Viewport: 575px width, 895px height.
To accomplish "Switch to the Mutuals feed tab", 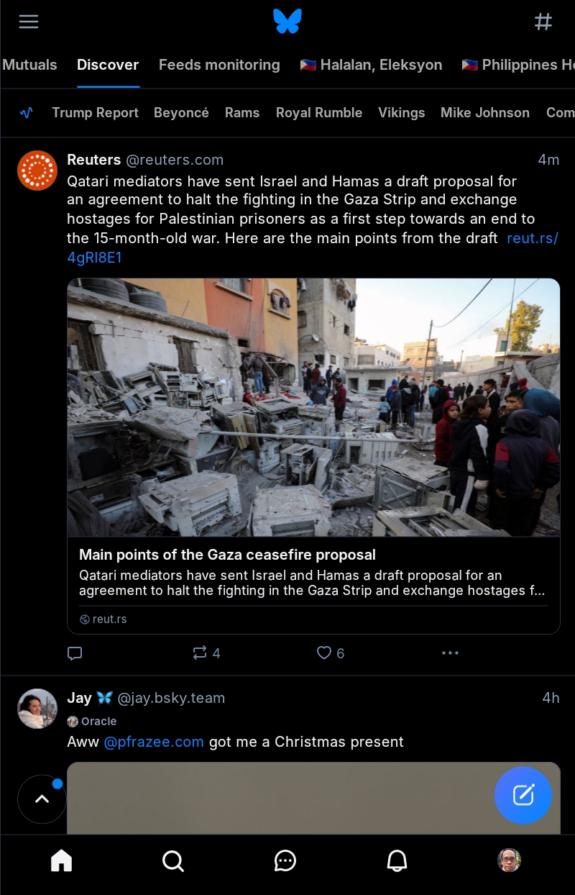I will pos(29,65).
